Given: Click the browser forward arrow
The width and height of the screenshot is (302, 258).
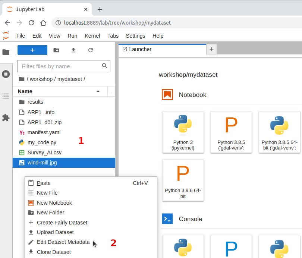Looking at the screenshot, I should 19,23.
